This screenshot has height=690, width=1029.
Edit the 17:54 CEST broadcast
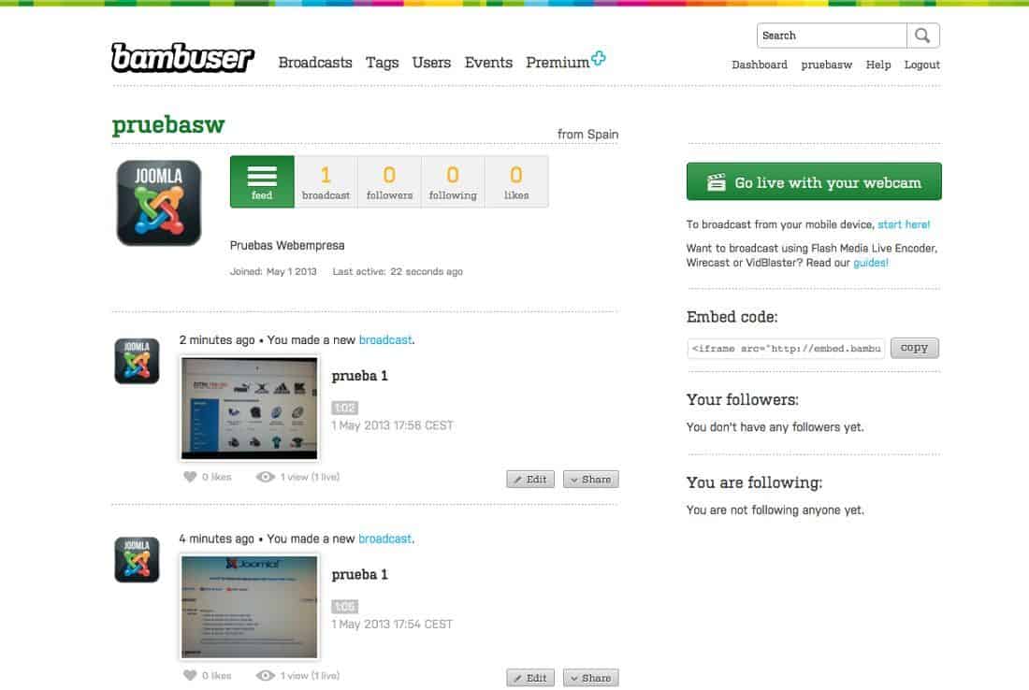530,678
